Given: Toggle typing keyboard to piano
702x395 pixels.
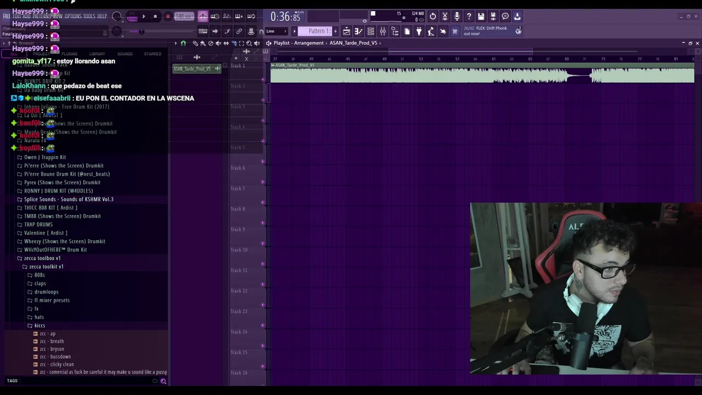Looking at the screenshot, I should tap(203, 31).
